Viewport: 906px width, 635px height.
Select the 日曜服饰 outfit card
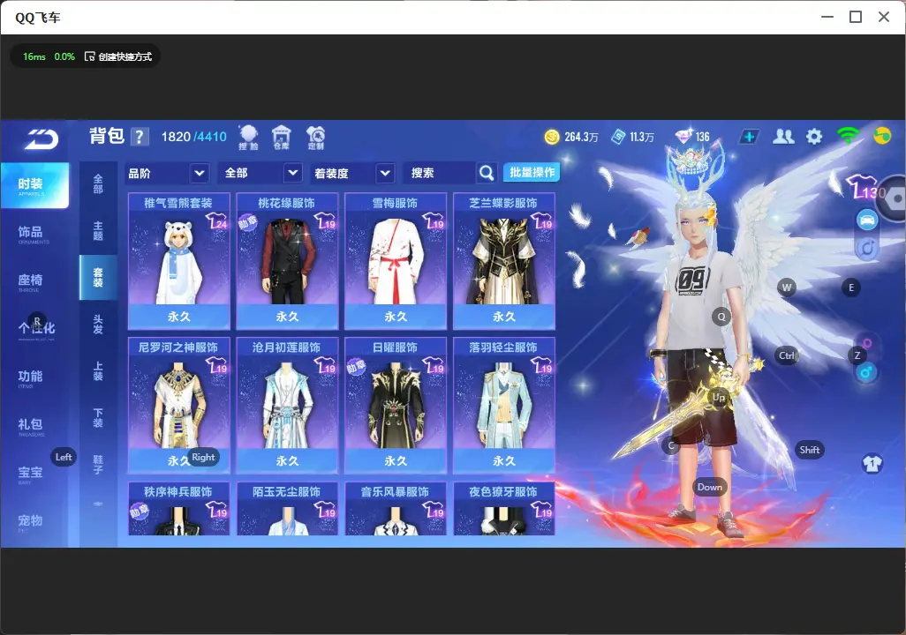click(396, 405)
